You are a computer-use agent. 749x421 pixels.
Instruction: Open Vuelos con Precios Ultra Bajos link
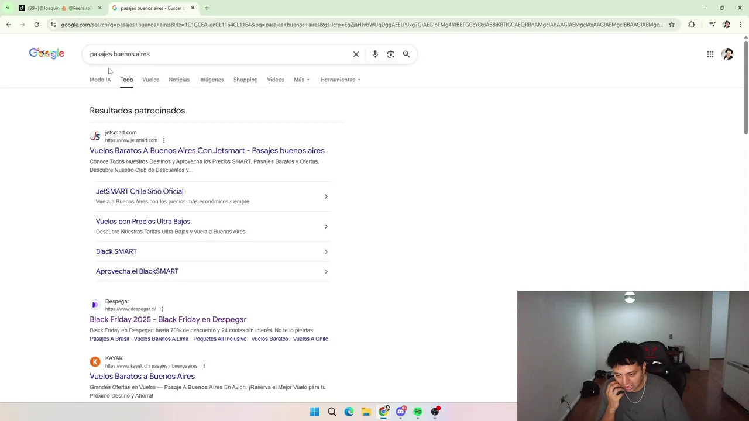click(x=143, y=221)
